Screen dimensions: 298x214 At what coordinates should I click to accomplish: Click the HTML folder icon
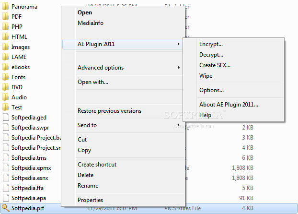coord(6,37)
